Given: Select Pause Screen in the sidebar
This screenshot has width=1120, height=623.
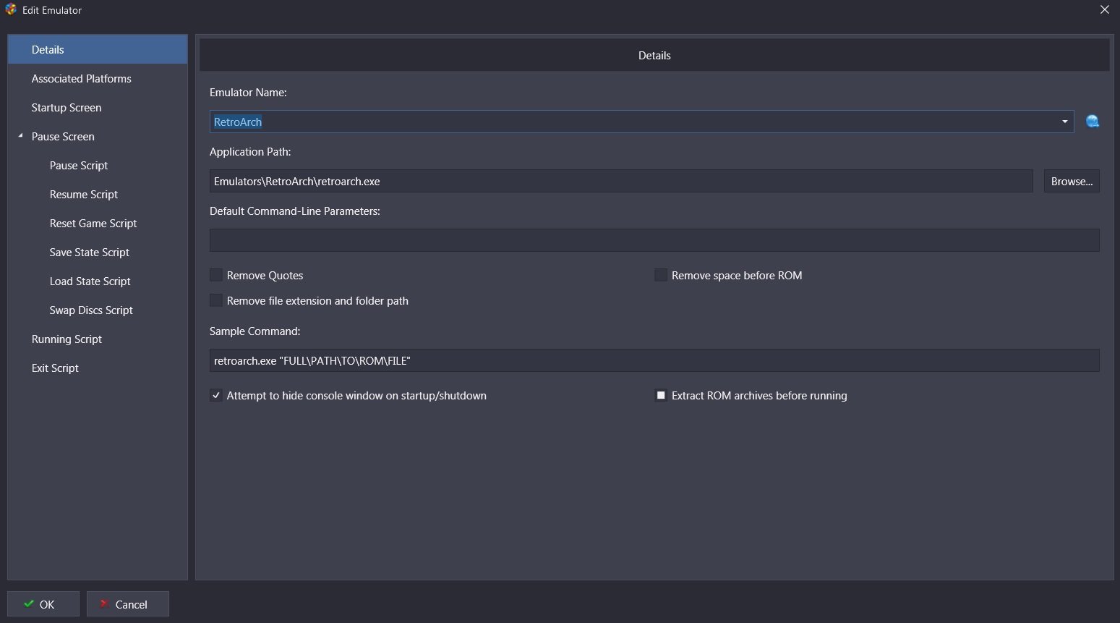Looking at the screenshot, I should click(63, 137).
